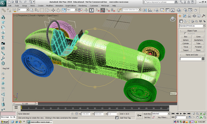Image resolution: width=207 pixels, height=124 pixels.
Task: Expand Quick Access toolbar options arrow
Action: (34, 2)
